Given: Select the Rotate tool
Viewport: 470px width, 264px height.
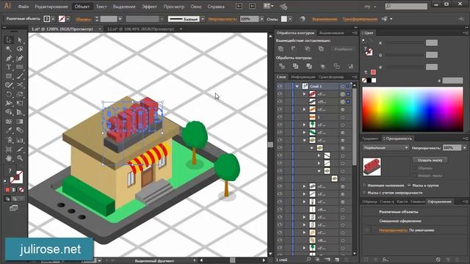Looking at the screenshot, I should (x=9, y=95).
